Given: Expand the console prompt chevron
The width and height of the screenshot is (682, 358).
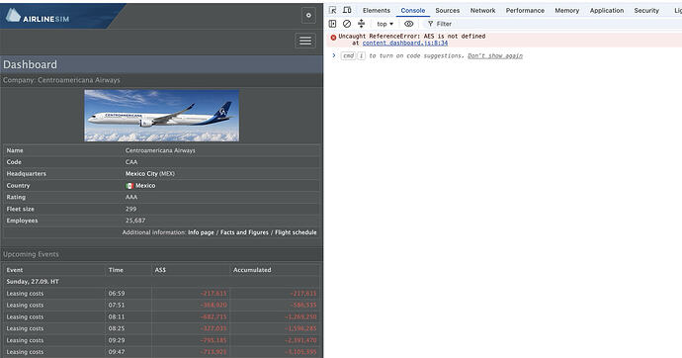Looking at the screenshot, I should tap(334, 55).
